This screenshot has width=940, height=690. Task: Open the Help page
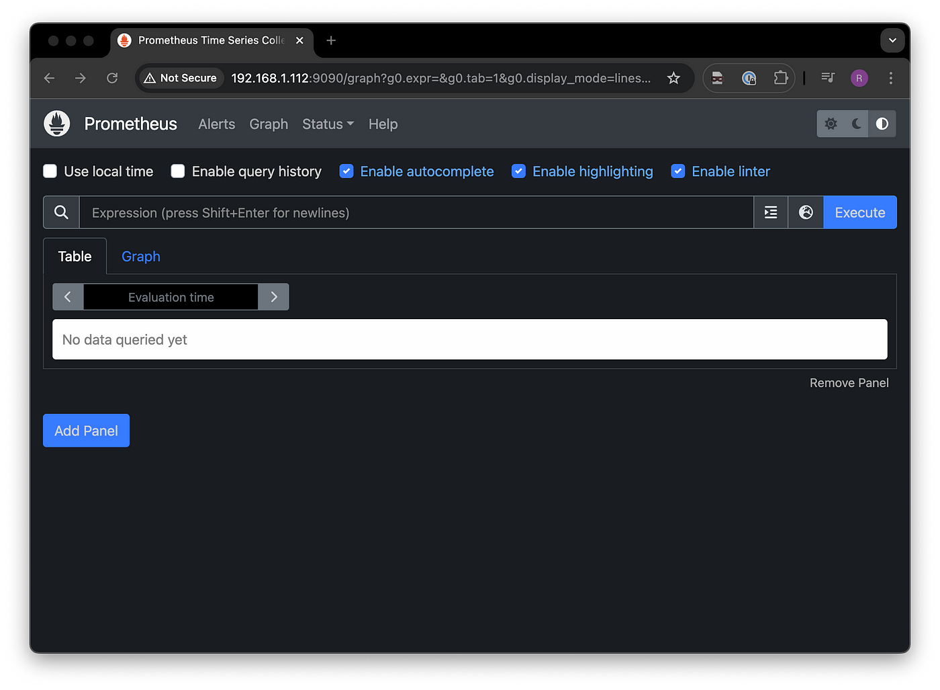pos(383,124)
